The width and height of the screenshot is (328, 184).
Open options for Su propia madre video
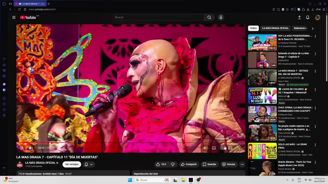click(x=315, y=126)
